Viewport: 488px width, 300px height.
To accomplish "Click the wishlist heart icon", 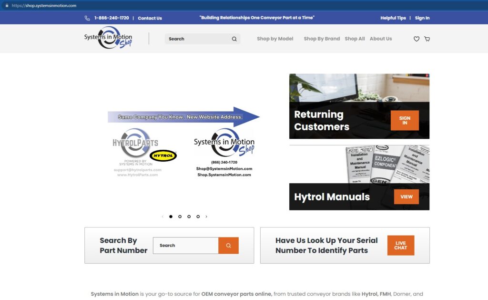I will click(x=417, y=39).
